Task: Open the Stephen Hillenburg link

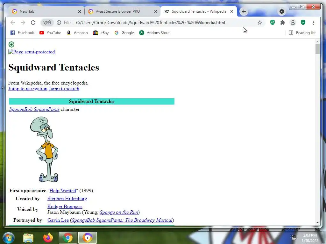Action: tap(67, 199)
